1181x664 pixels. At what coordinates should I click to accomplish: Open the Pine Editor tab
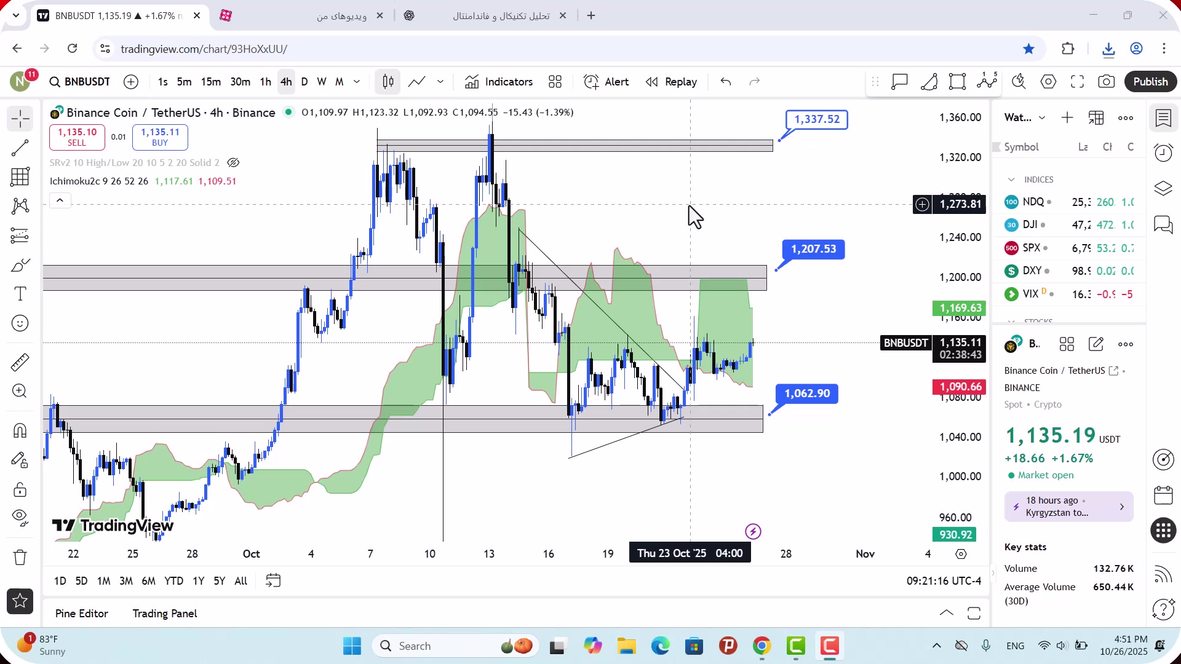(82, 614)
